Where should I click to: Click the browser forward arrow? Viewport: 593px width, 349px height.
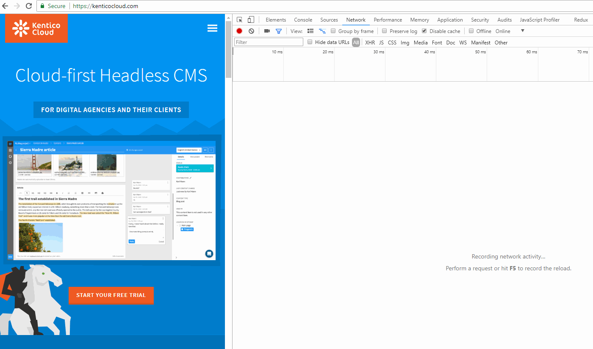[x=17, y=6]
